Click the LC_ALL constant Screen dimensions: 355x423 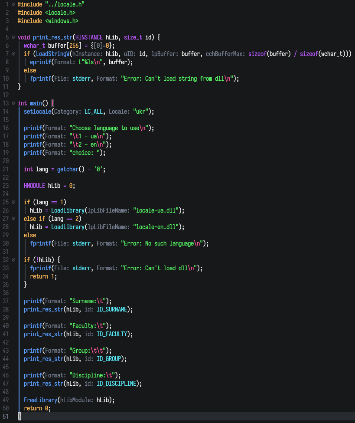coord(94,111)
